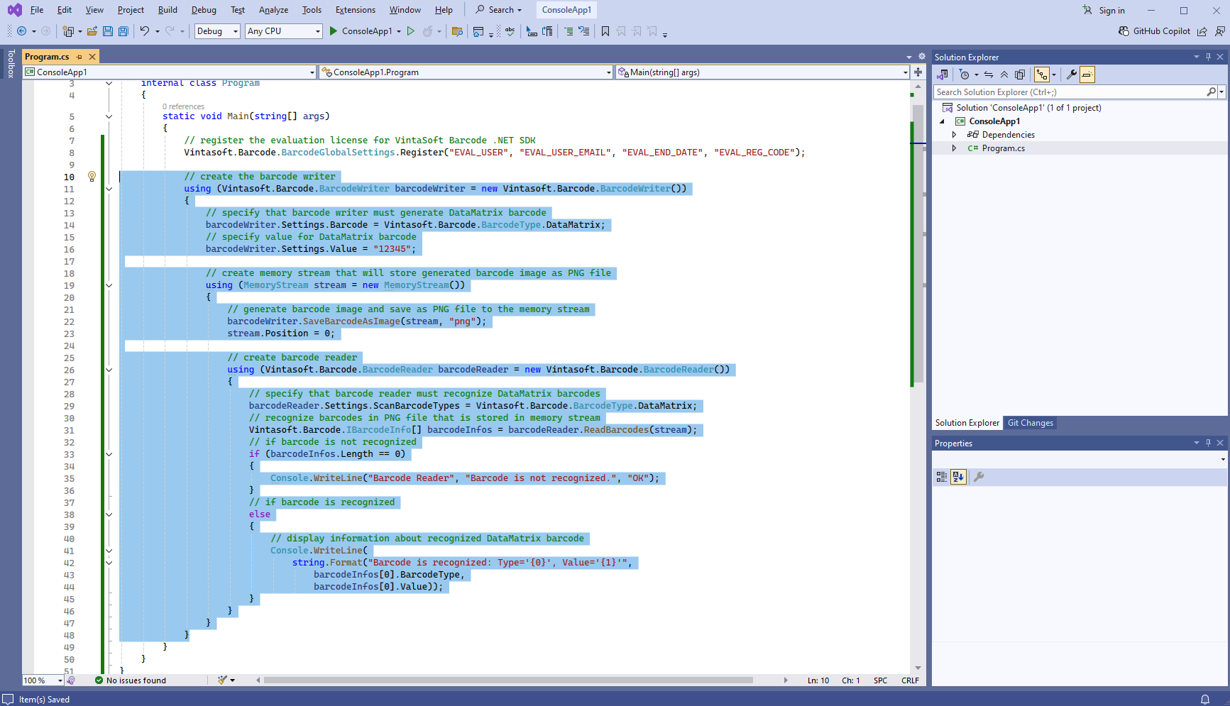
Task: Expand the Dependencies node
Action: tap(954, 135)
